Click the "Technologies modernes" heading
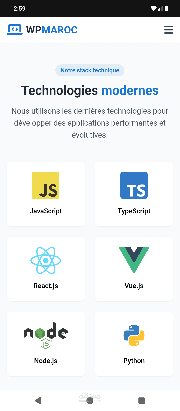The width and height of the screenshot is (180, 411). pos(90,90)
